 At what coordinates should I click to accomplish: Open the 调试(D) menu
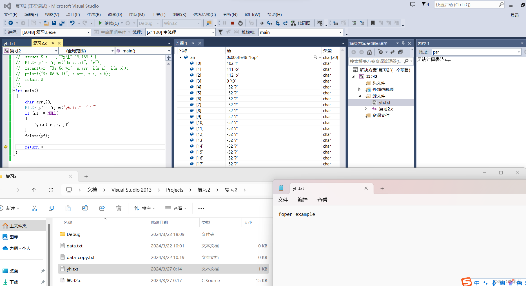[x=115, y=15]
